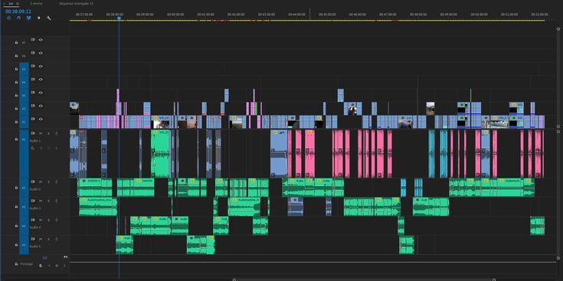Hide track V4 with its eye icon
This screenshot has height=281, width=563.
41,80
